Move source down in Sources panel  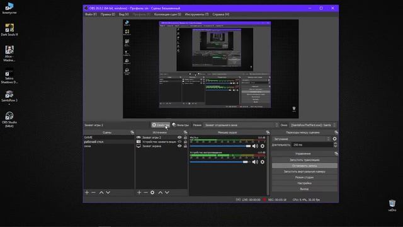pos(167,192)
